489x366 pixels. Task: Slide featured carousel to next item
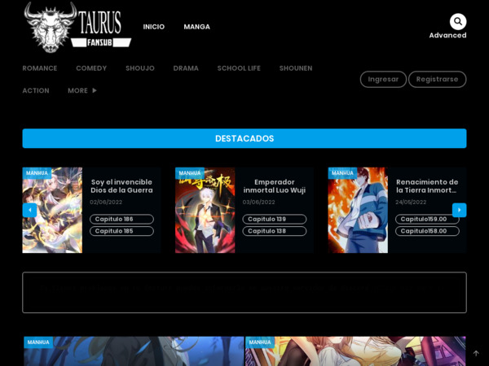(x=460, y=210)
